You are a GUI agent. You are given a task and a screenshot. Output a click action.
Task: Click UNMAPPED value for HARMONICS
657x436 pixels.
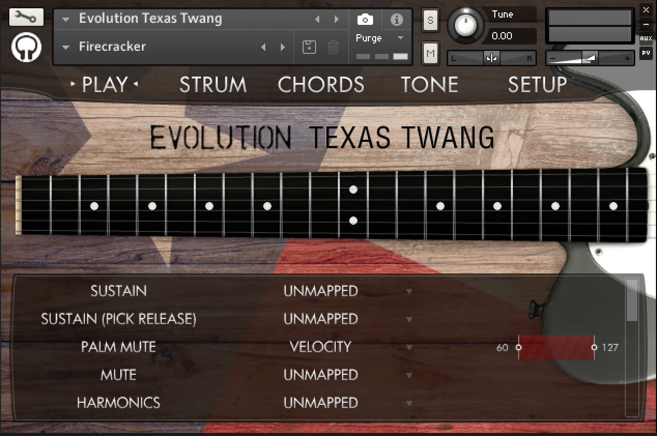321,403
